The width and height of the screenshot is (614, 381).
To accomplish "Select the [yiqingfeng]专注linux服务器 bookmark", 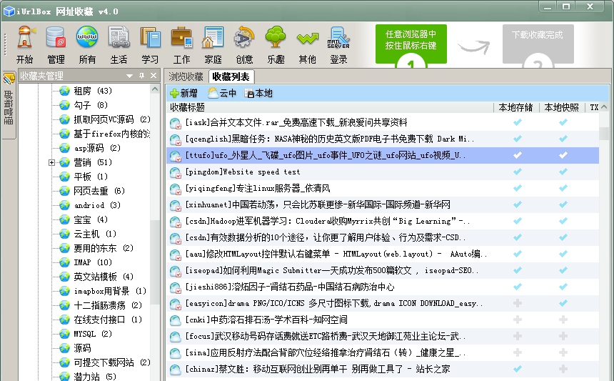I will coord(257,188).
